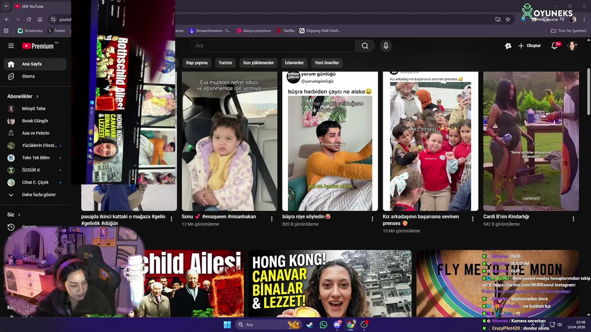This screenshot has height=332, width=591.
Task: Open Shorts in the sidebar
Action: (35, 76)
